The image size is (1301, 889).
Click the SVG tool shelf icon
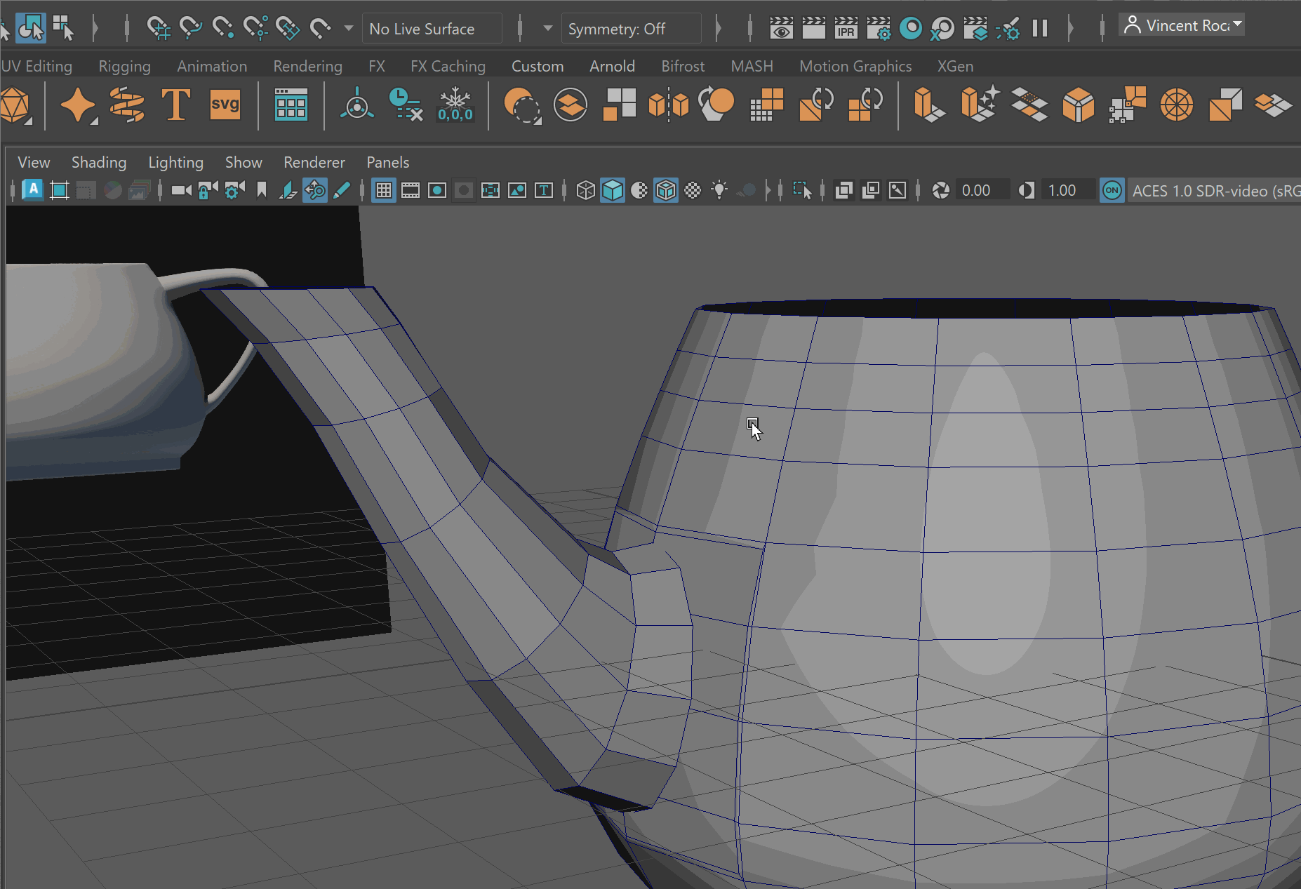(225, 105)
